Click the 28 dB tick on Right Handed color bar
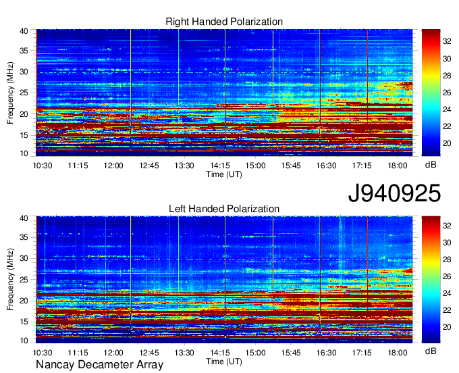The image size is (459, 373). (447, 76)
